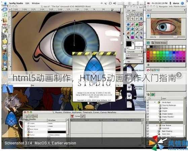Select the purple square Polygon tool
Image resolution: width=188 pixels, height=151 pixels.
pyautogui.click(x=133, y=37)
